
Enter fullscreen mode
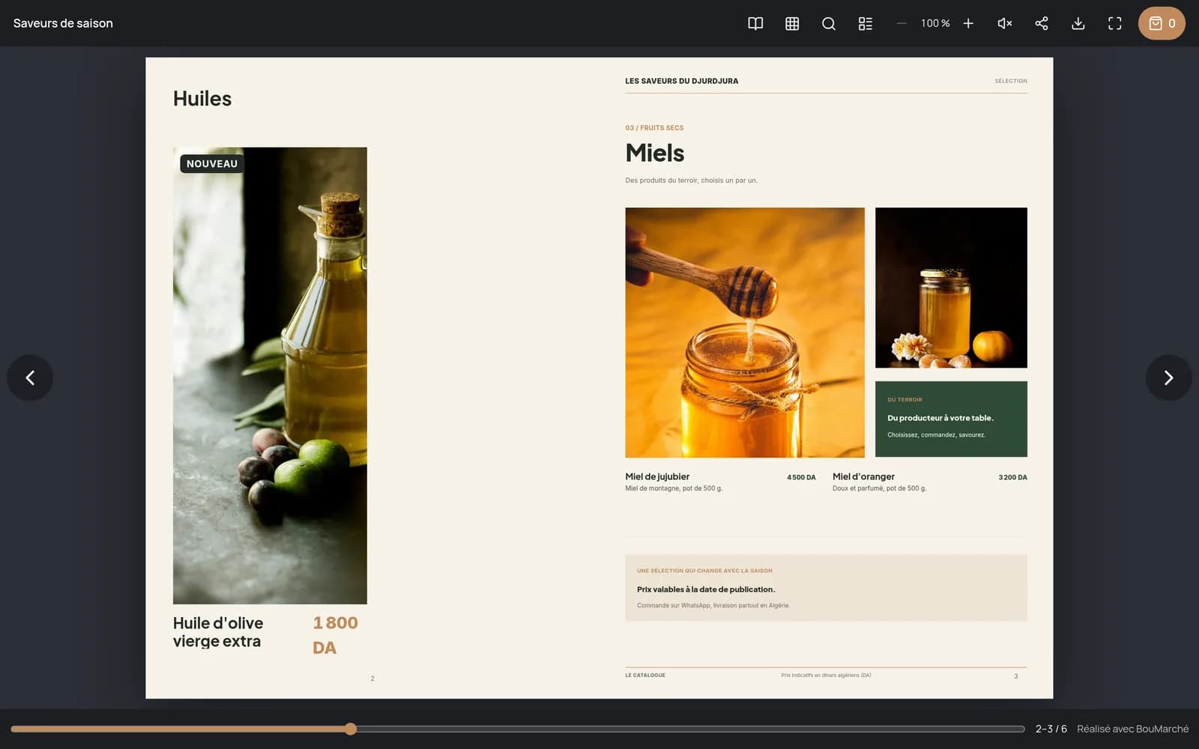point(1115,23)
